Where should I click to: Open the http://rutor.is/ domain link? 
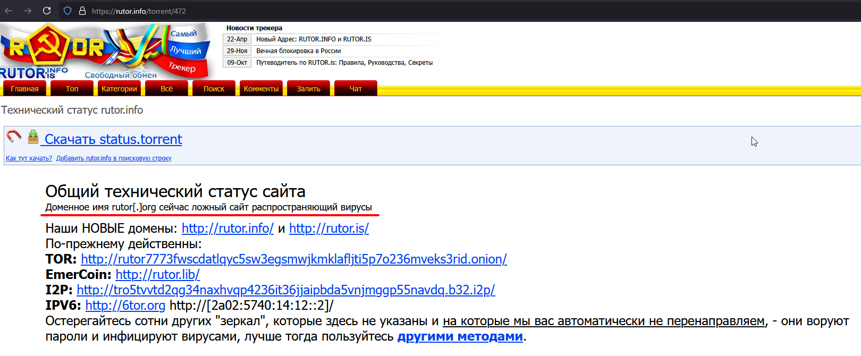point(329,228)
